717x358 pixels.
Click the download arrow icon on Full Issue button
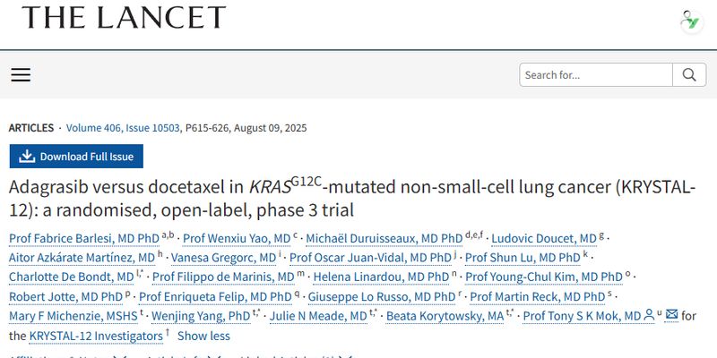pos(27,157)
